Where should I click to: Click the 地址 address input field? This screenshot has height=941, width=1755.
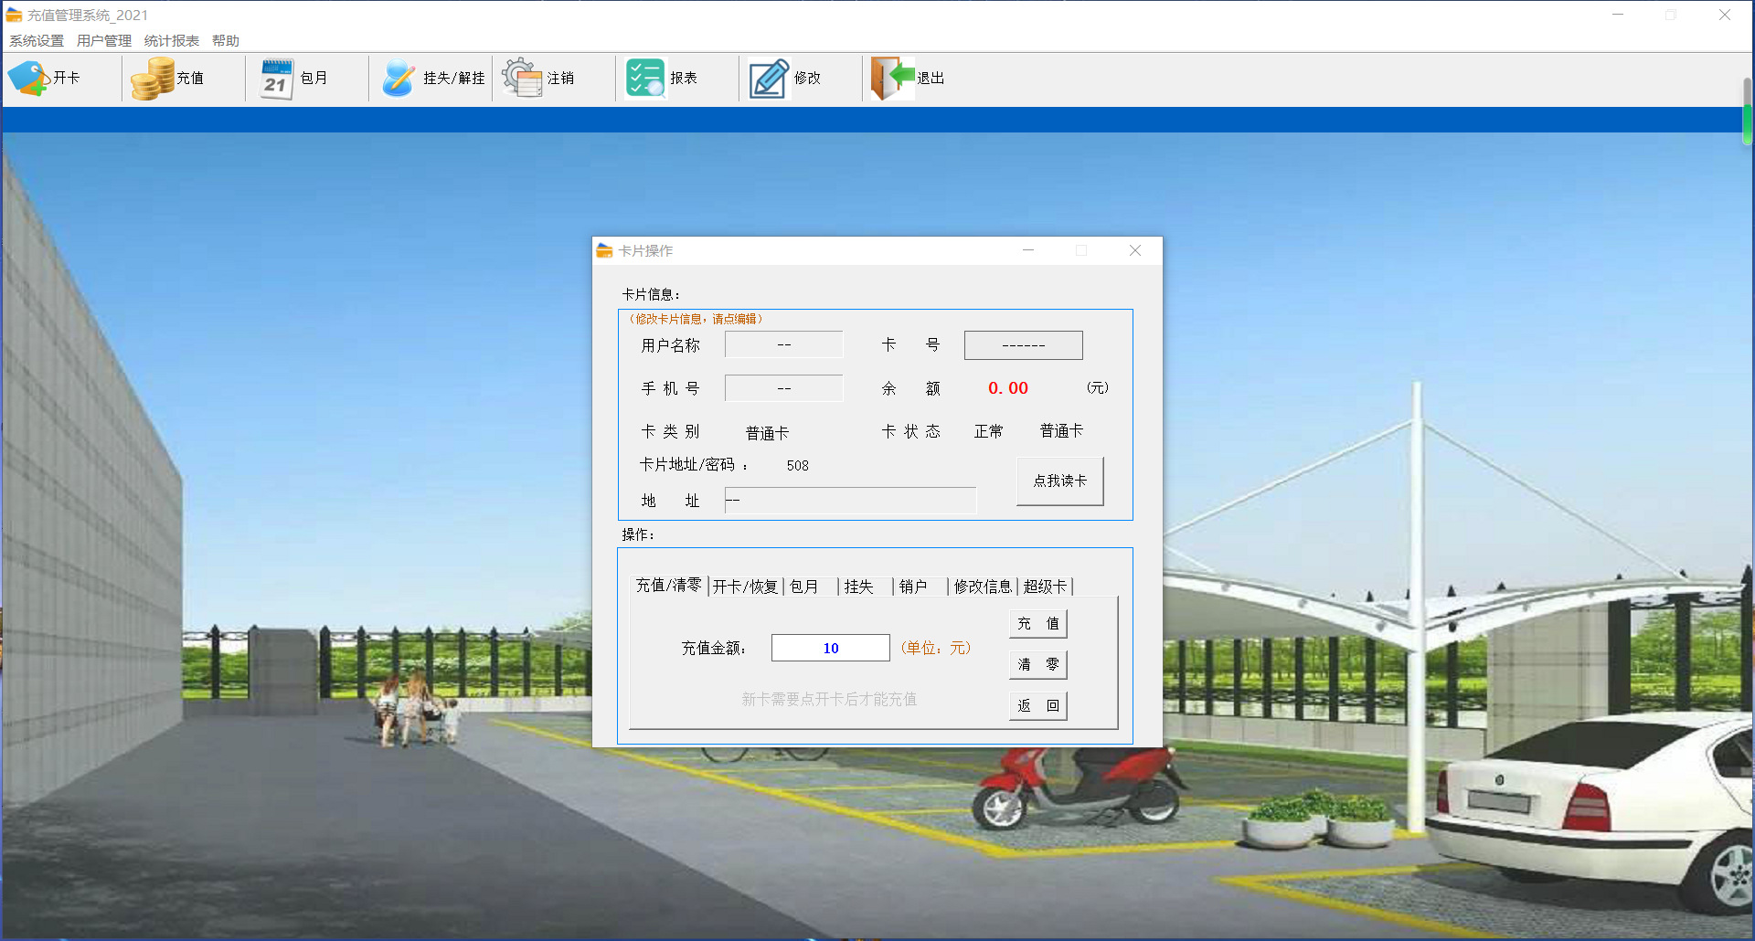851,501
